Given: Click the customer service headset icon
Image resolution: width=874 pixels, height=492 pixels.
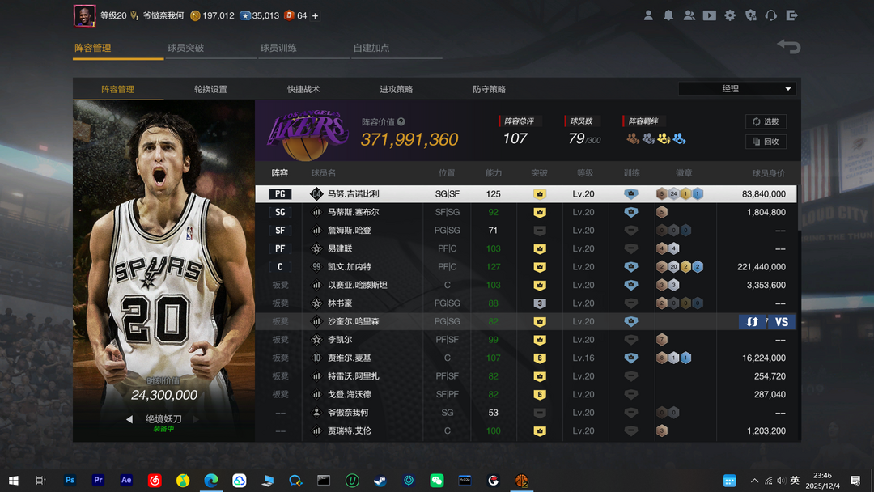Looking at the screenshot, I should point(771,15).
